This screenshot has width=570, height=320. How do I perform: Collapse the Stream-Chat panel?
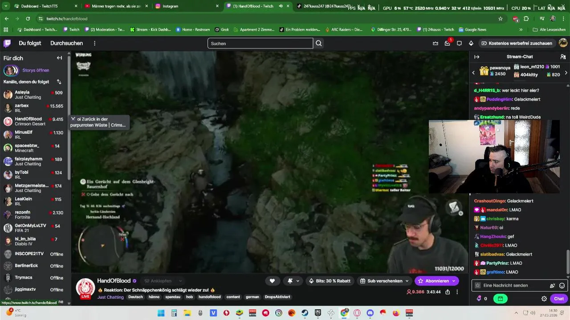(x=476, y=57)
